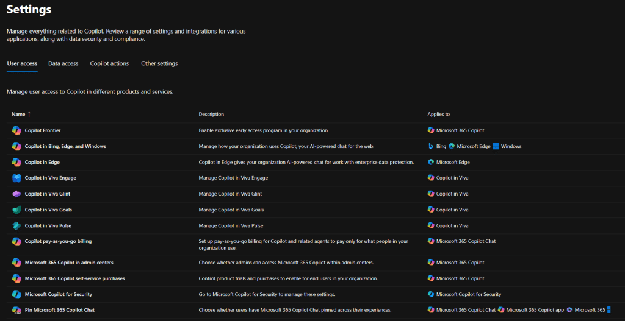The image size is (625, 321).
Task: Open the Copilot in Viva Pulse setting
Action: [48, 225]
